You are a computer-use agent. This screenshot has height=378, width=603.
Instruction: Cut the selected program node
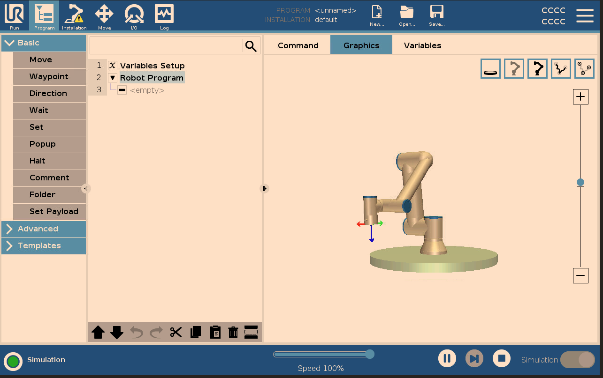pos(176,333)
